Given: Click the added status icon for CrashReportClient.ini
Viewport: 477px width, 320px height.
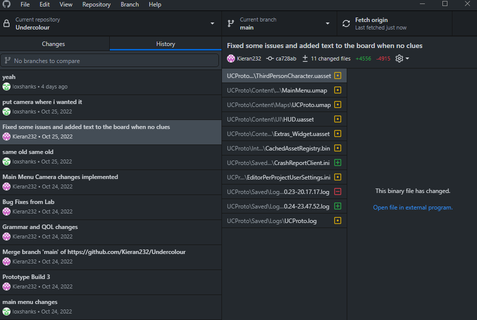Looking at the screenshot, I should coord(338,162).
